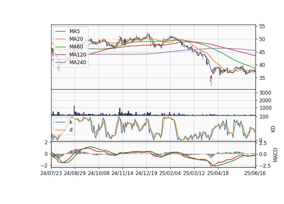This screenshot has height=204, width=284.
Task: Click the 25/03/12 date axis label
Action: point(194,173)
